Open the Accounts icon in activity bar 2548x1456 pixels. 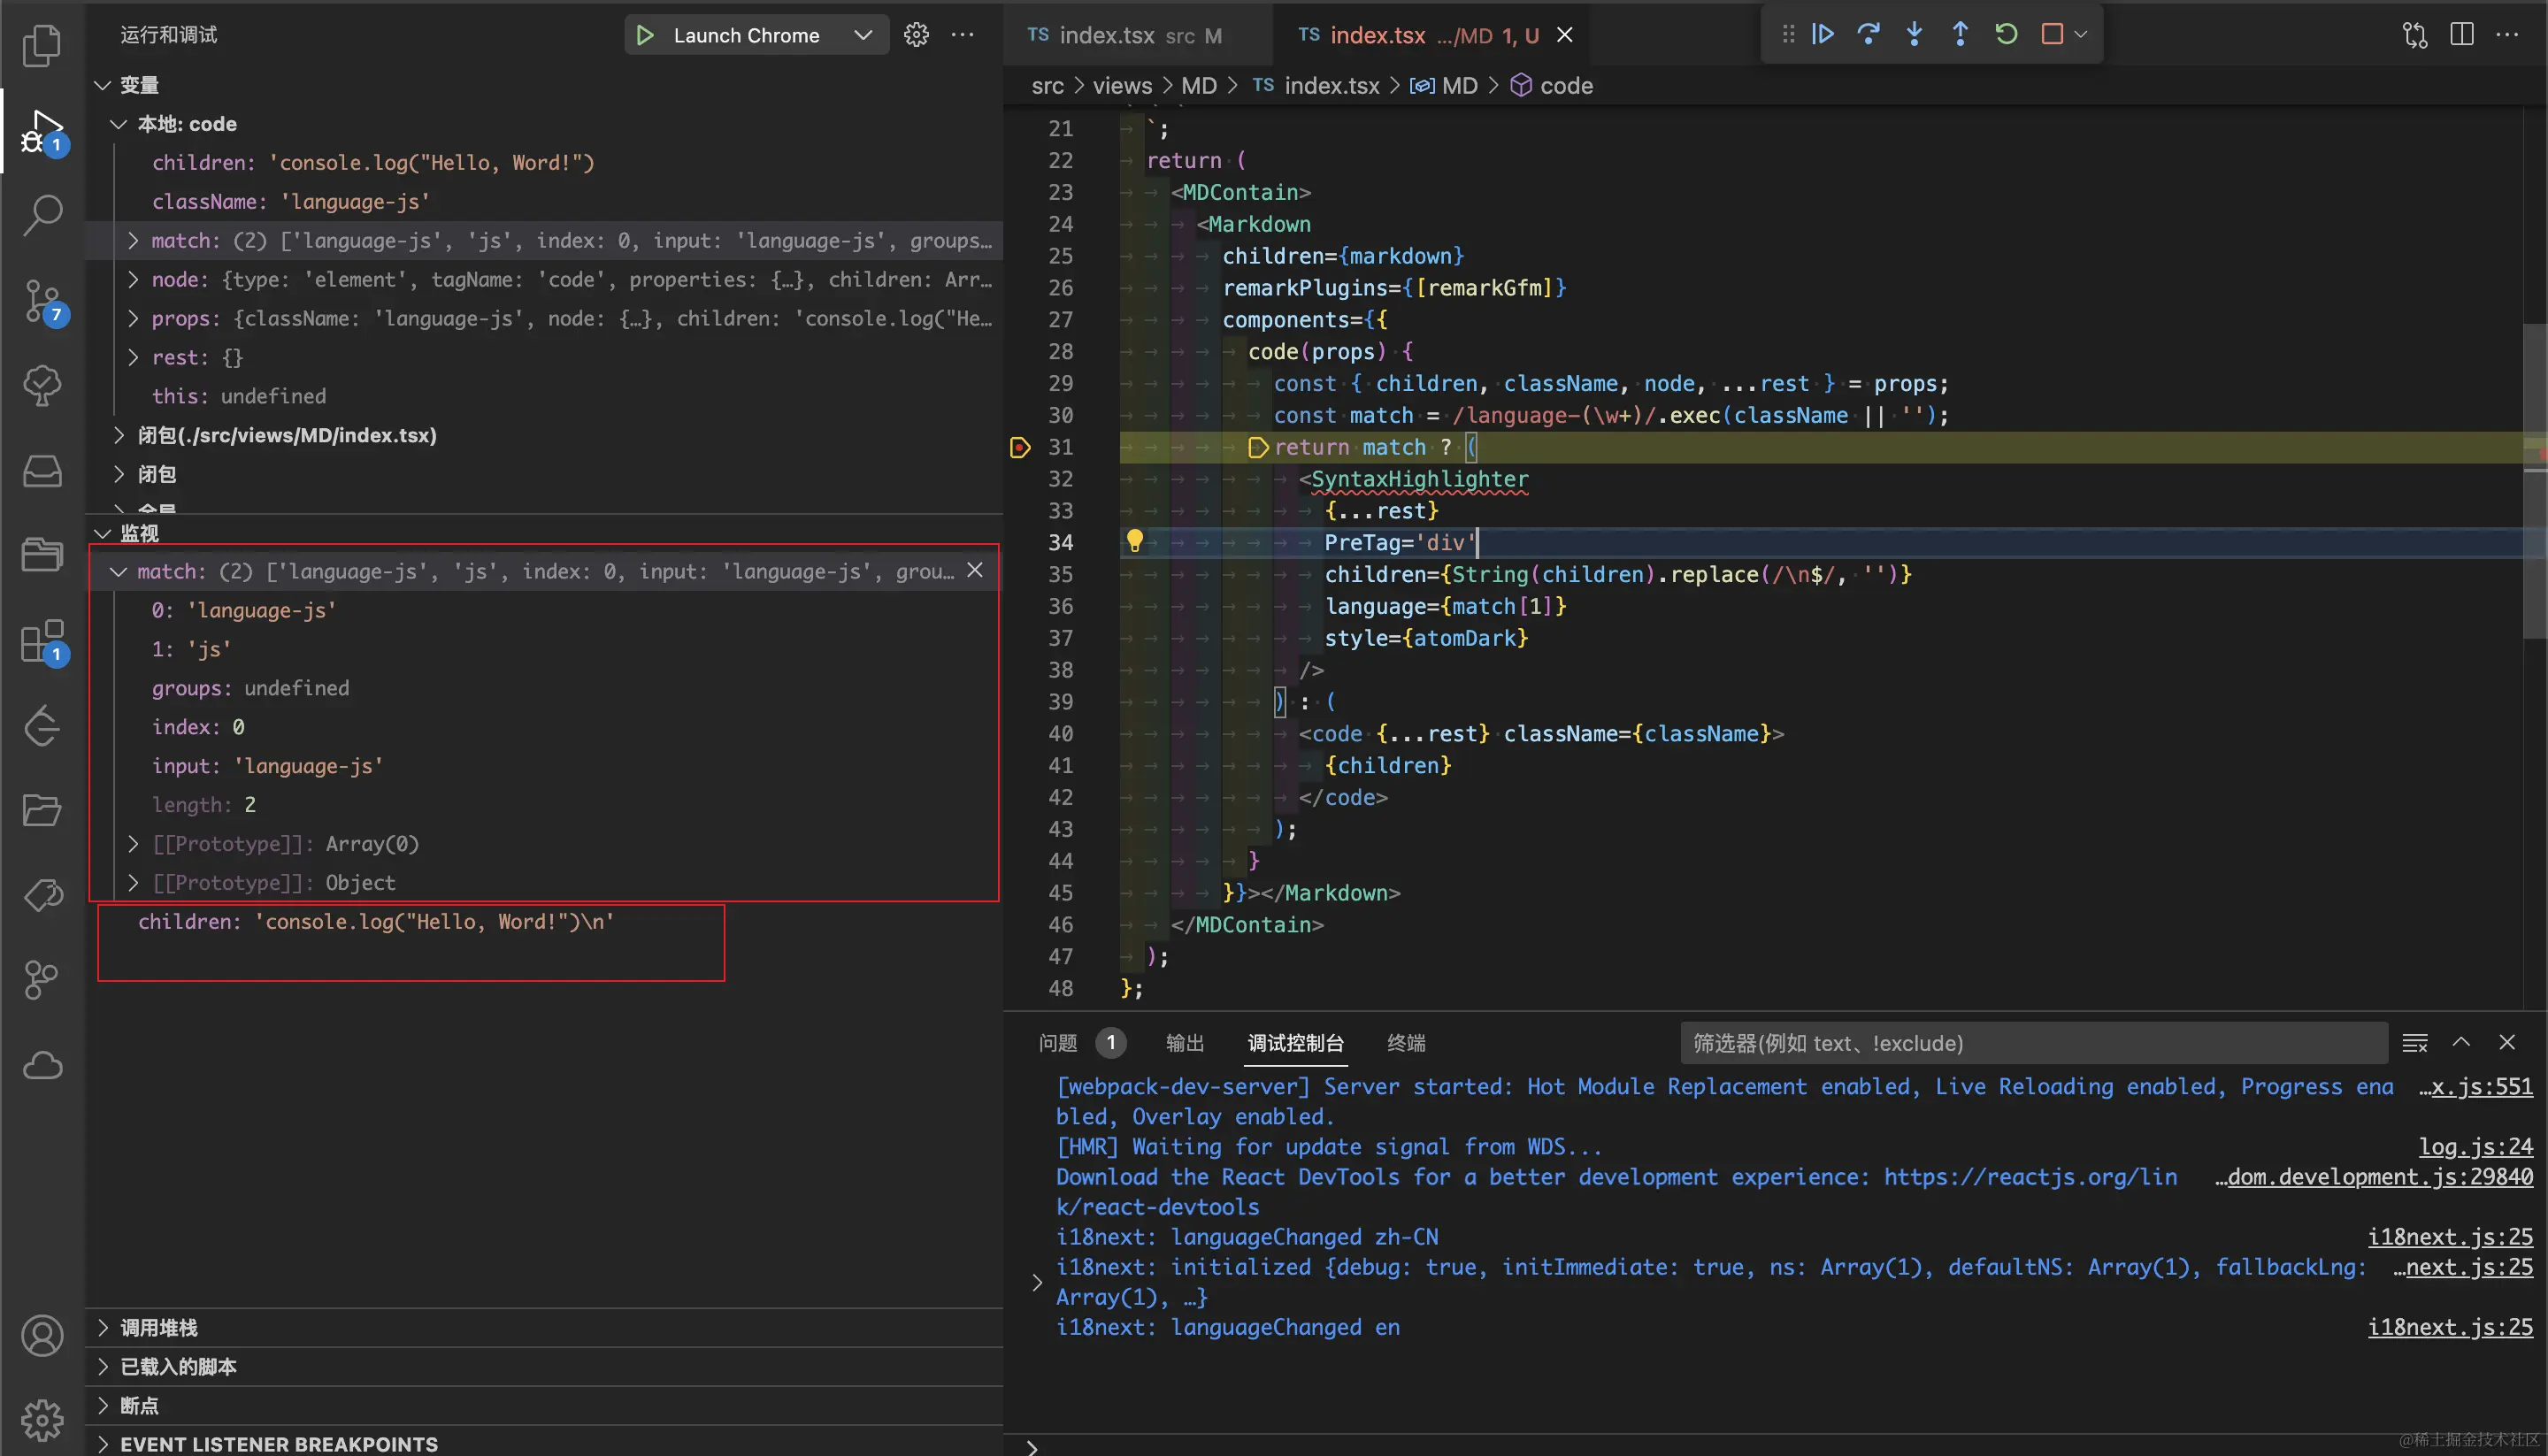42,1336
